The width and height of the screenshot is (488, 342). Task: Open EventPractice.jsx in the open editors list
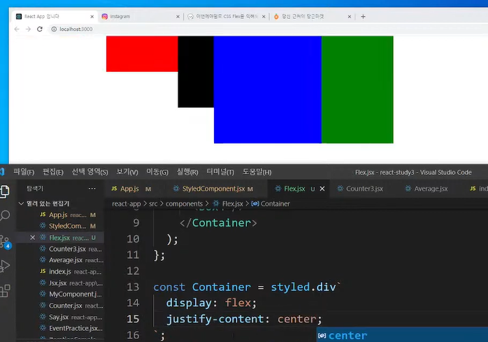click(x=60, y=328)
